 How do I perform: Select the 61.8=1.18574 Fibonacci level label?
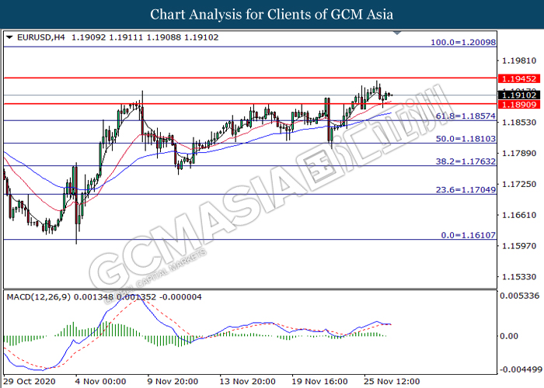(x=466, y=116)
